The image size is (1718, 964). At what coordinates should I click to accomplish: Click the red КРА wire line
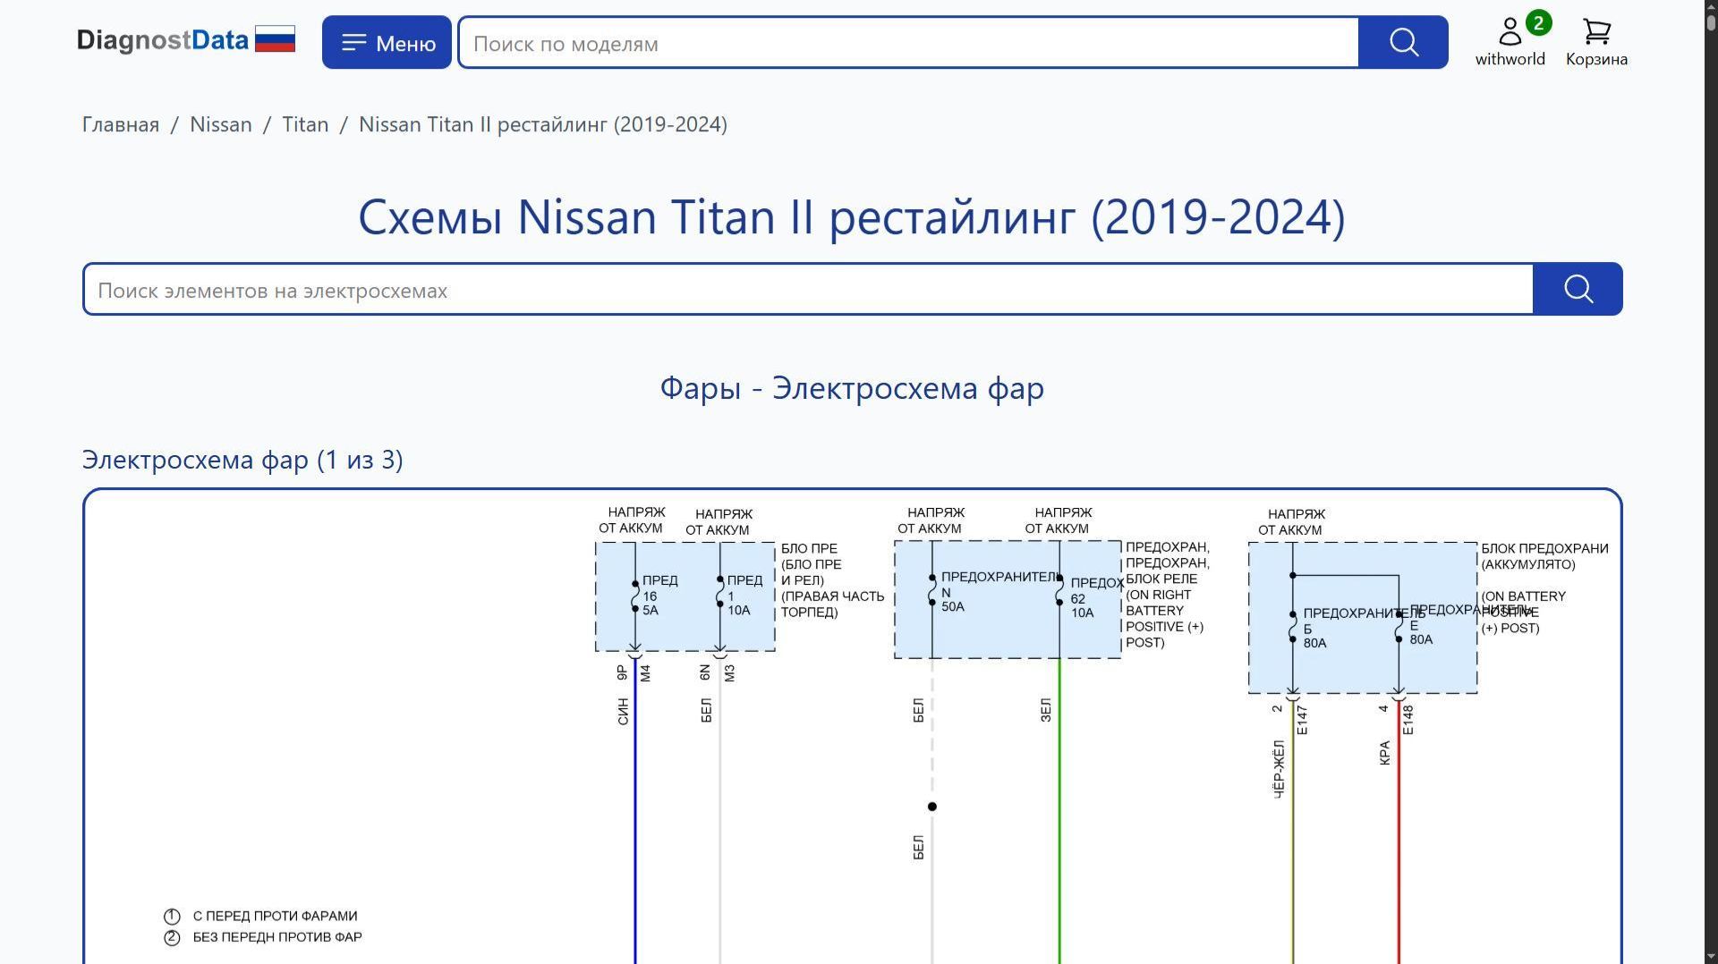click(1399, 832)
